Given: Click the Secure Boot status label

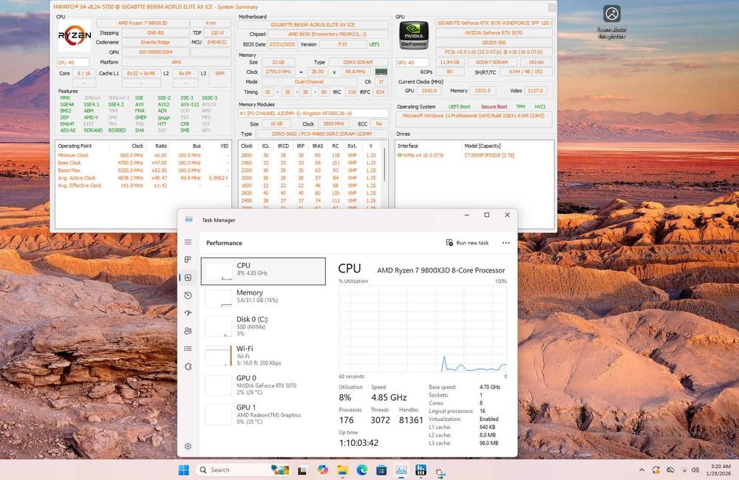Looking at the screenshot, I should pyautogui.click(x=494, y=107).
